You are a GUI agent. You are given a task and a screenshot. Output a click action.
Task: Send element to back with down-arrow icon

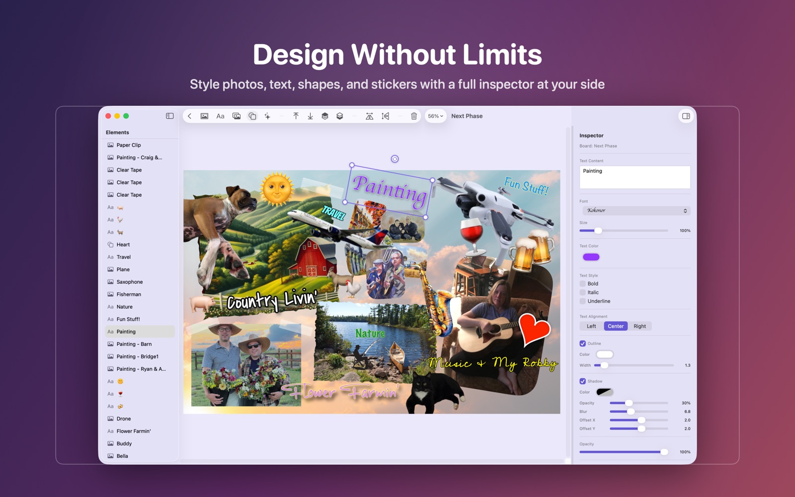pyautogui.click(x=310, y=116)
